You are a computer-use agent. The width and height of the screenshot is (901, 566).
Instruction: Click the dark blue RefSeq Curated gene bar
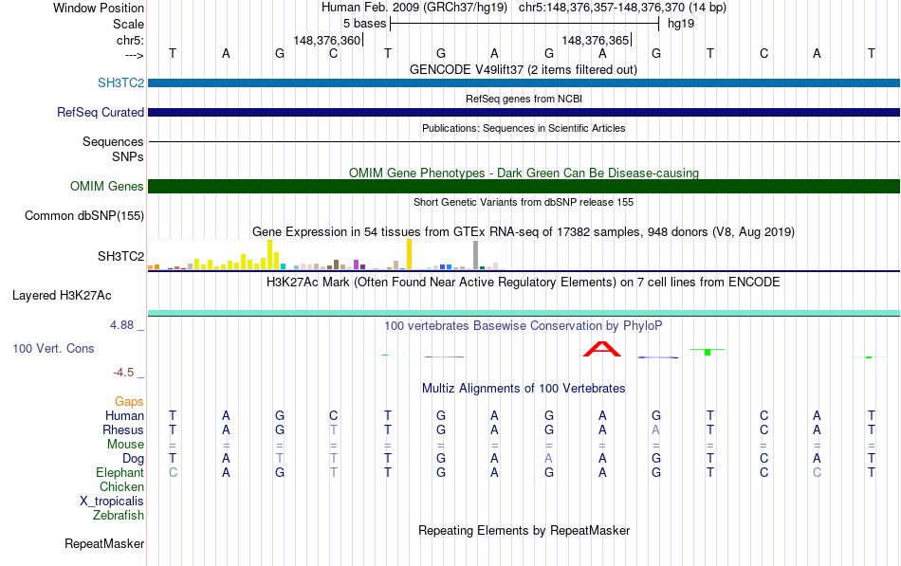pyautogui.click(x=524, y=112)
